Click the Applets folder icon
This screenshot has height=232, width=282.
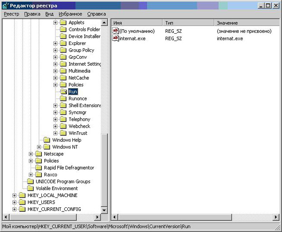[63, 22]
